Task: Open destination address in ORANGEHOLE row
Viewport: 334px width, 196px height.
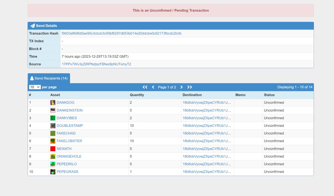Action: click(207, 156)
